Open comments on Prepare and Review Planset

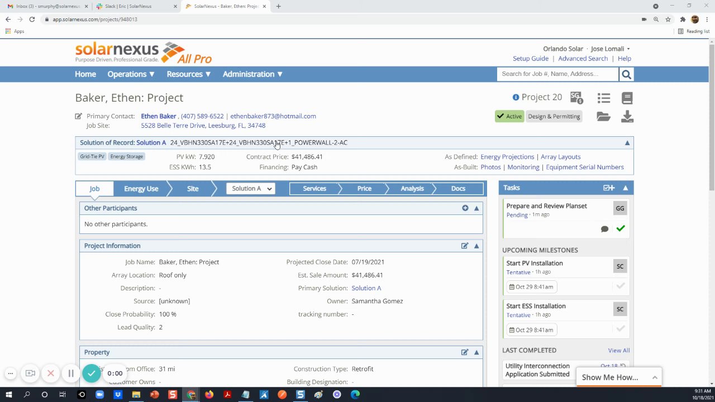tap(604, 229)
